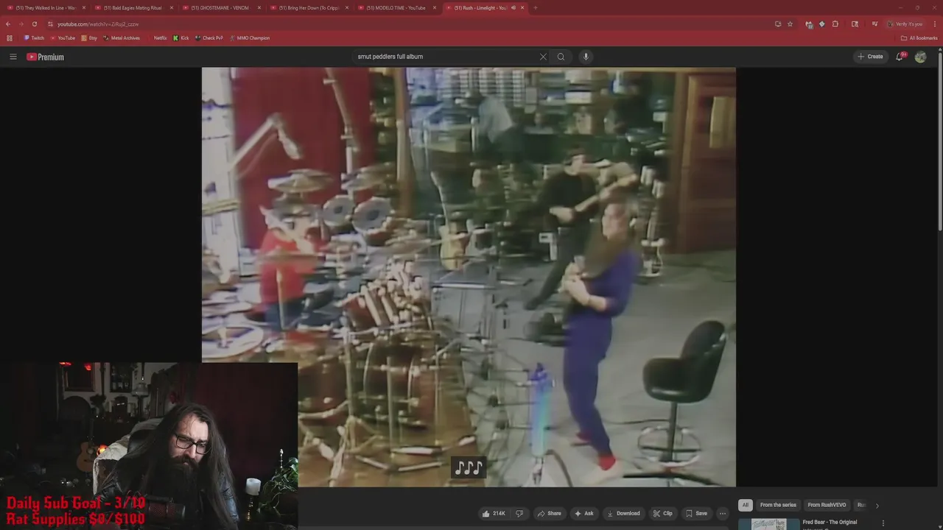Open the browser apps grid icon
Viewport: 943px width, 530px height.
tap(10, 38)
